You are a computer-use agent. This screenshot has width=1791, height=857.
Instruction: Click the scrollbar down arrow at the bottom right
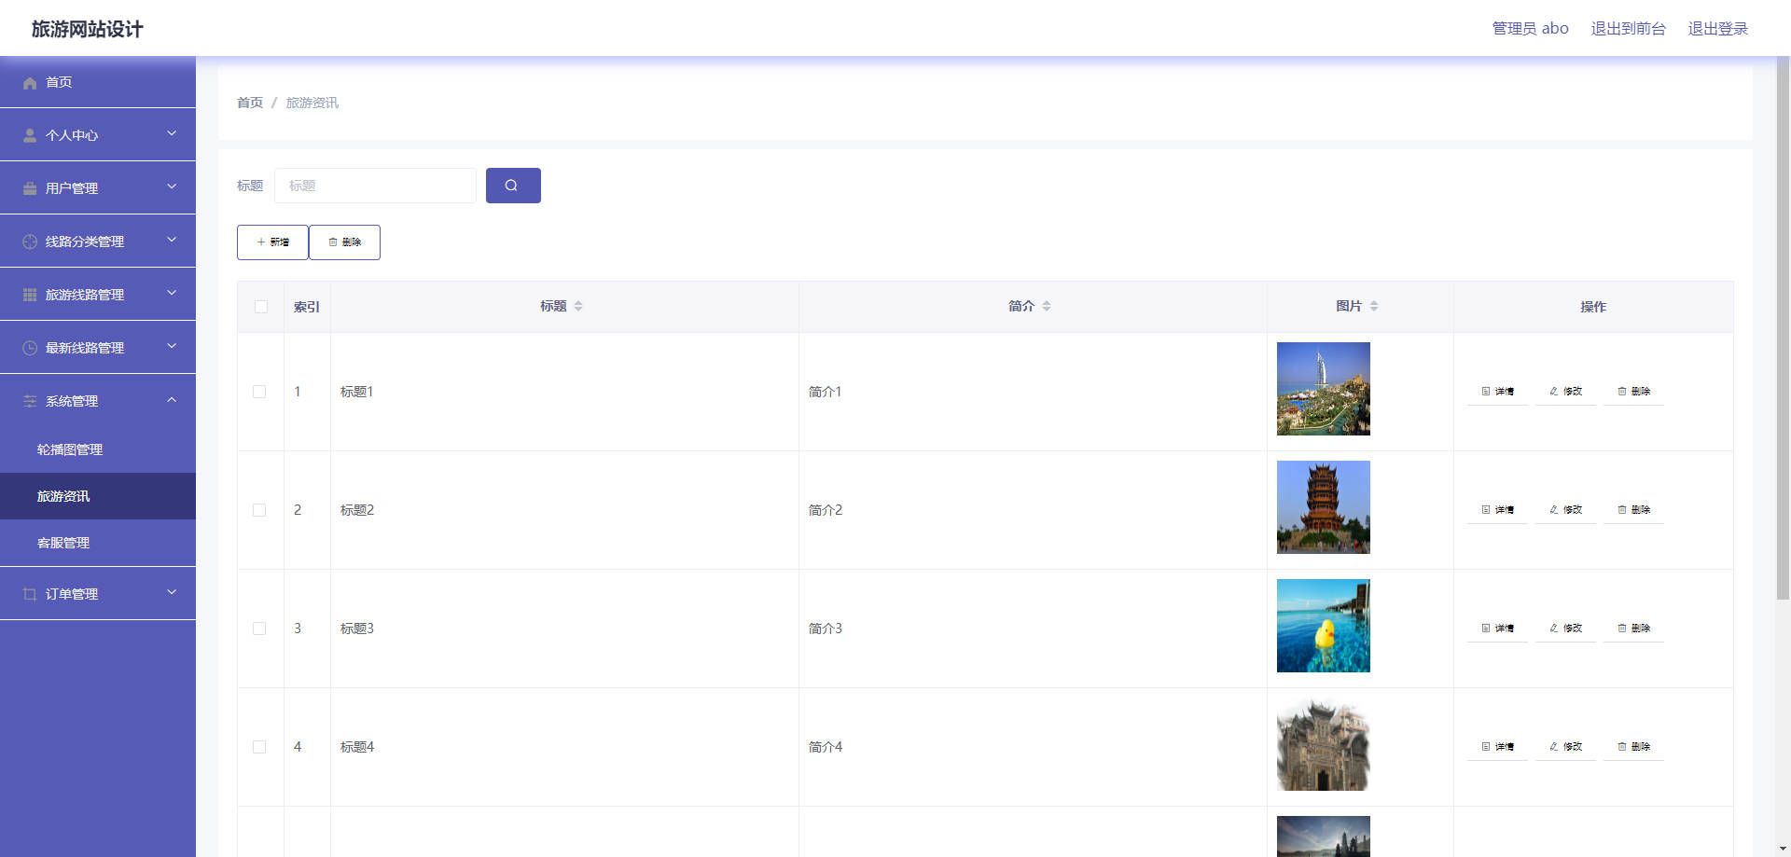tap(1783, 850)
